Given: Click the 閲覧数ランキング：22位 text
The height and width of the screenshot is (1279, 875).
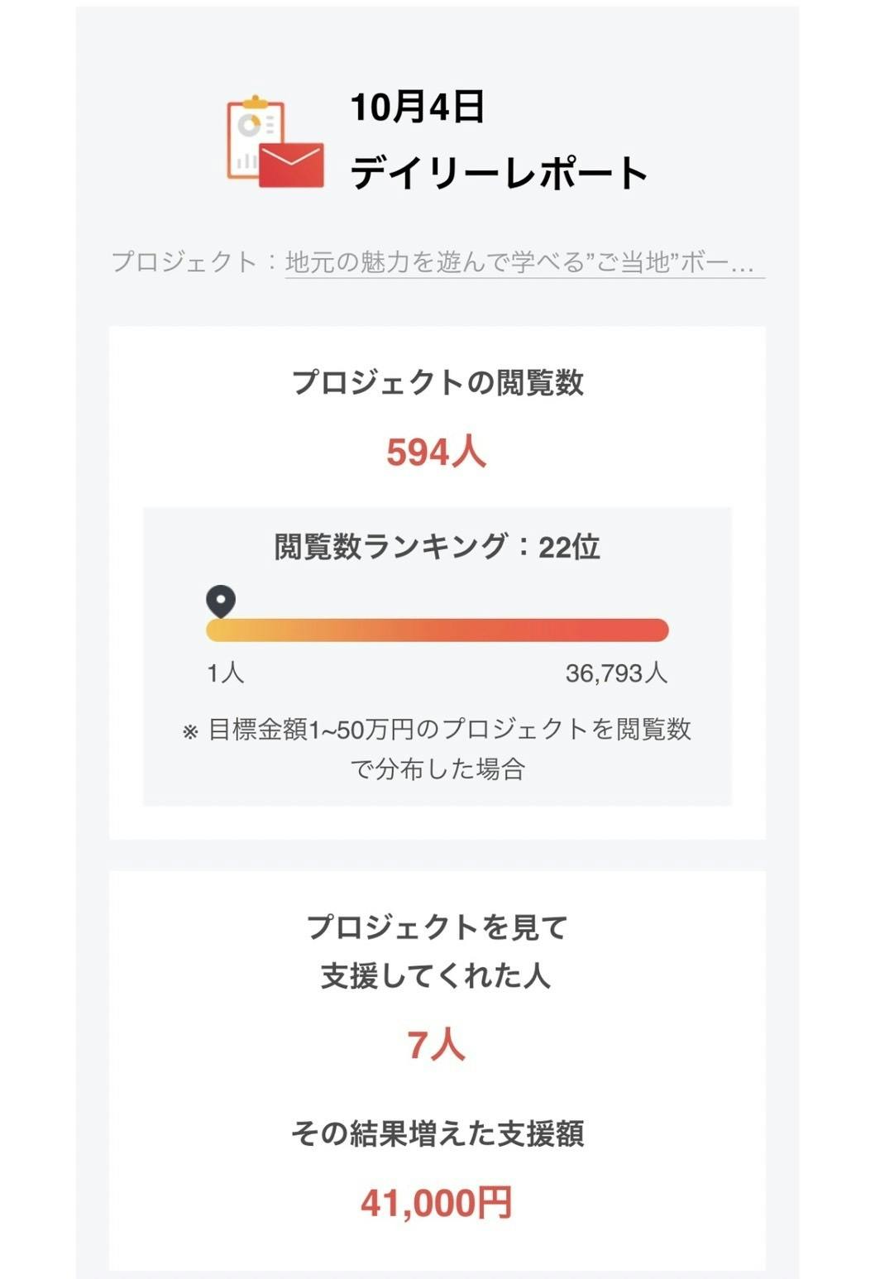Looking at the screenshot, I should 437,547.
